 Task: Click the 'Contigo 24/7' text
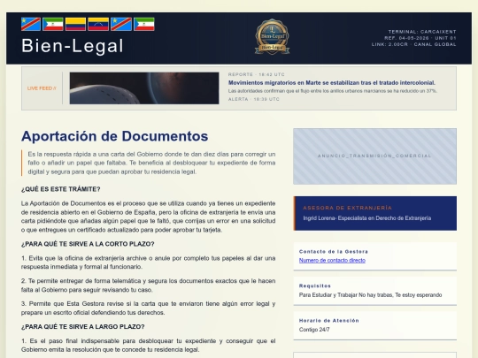tap(314, 330)
